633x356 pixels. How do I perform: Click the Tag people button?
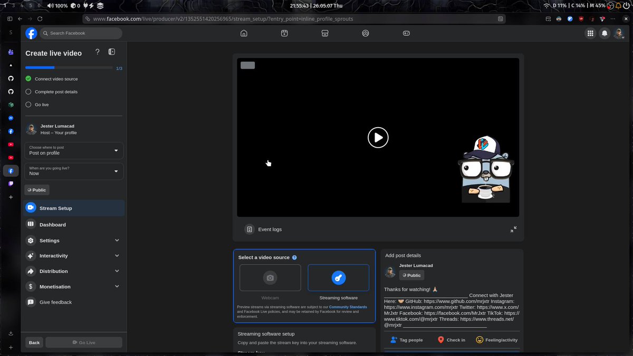[x=406, y=340]
